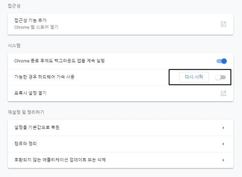Enable hardware acceleration toggle
Image resolution: width=242 pixels, height=177 pixels.
click(x=220, y=77)
